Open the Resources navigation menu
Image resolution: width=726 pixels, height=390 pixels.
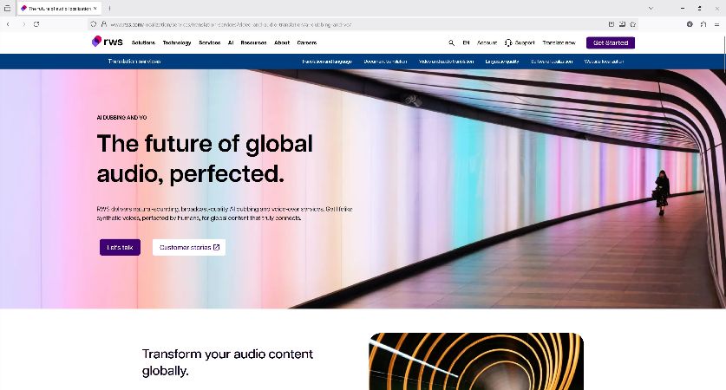coord(253,42)
